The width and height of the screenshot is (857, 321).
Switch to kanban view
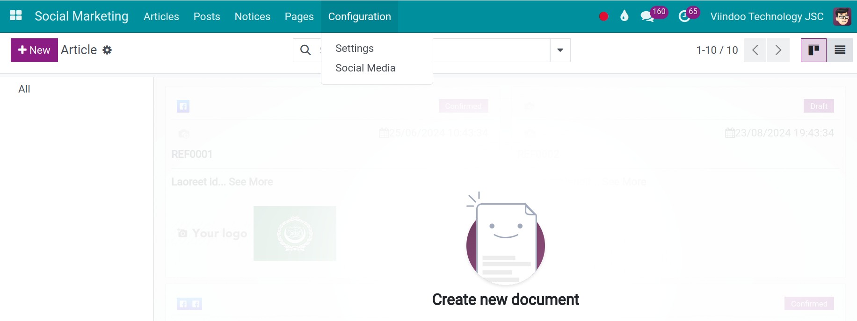[x=813, y=50]
